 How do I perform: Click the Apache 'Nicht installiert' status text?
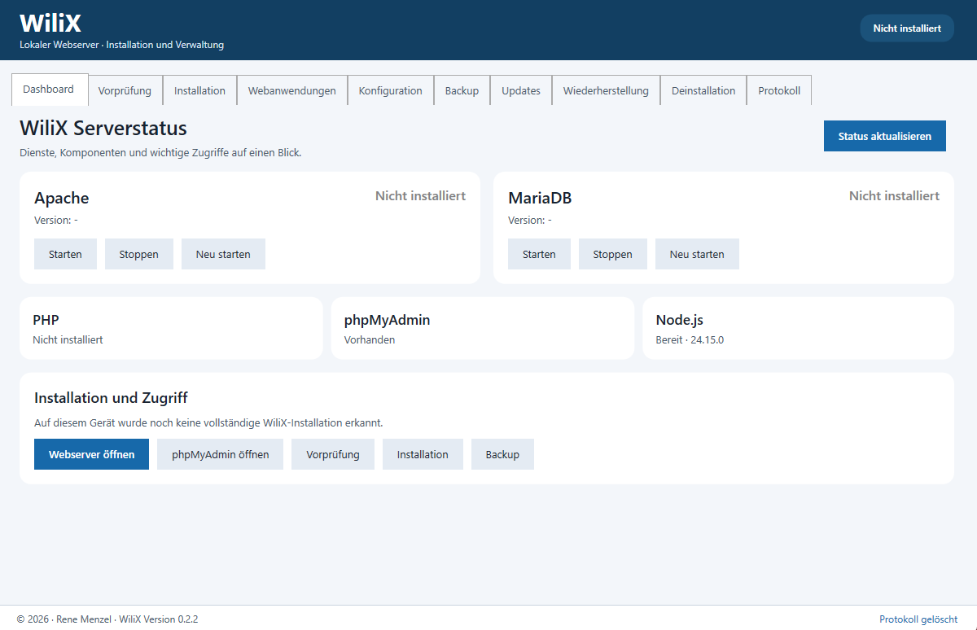coord(420,195)
